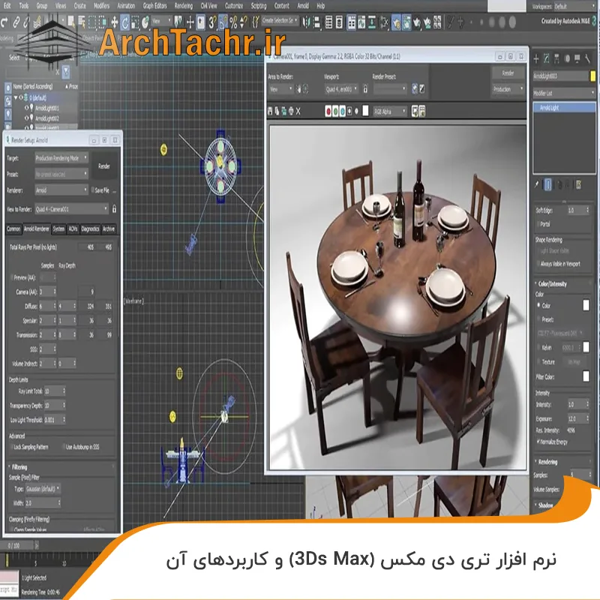The height and width of the screenshot is (600, 600).
Task: Collapse the Color/Intensity rollout
Action: 552,284
